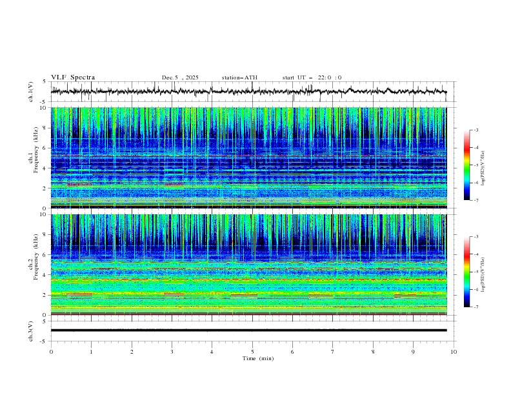
Task: Select the log(PSD) label beside ch.2 colorbar
Action: [x=483, y=275]
